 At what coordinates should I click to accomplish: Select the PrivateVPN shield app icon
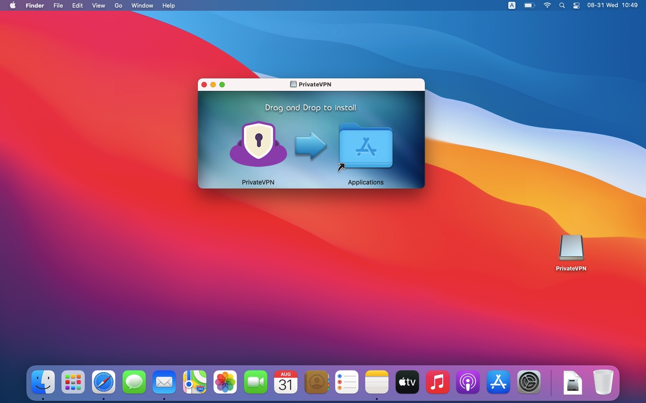[x=258, y=144]
